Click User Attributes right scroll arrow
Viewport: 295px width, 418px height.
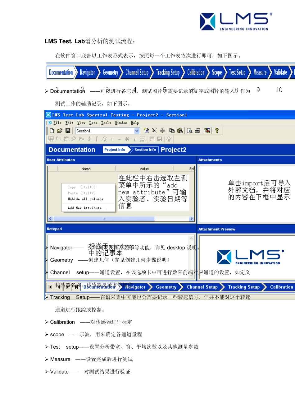pos(191,219)
